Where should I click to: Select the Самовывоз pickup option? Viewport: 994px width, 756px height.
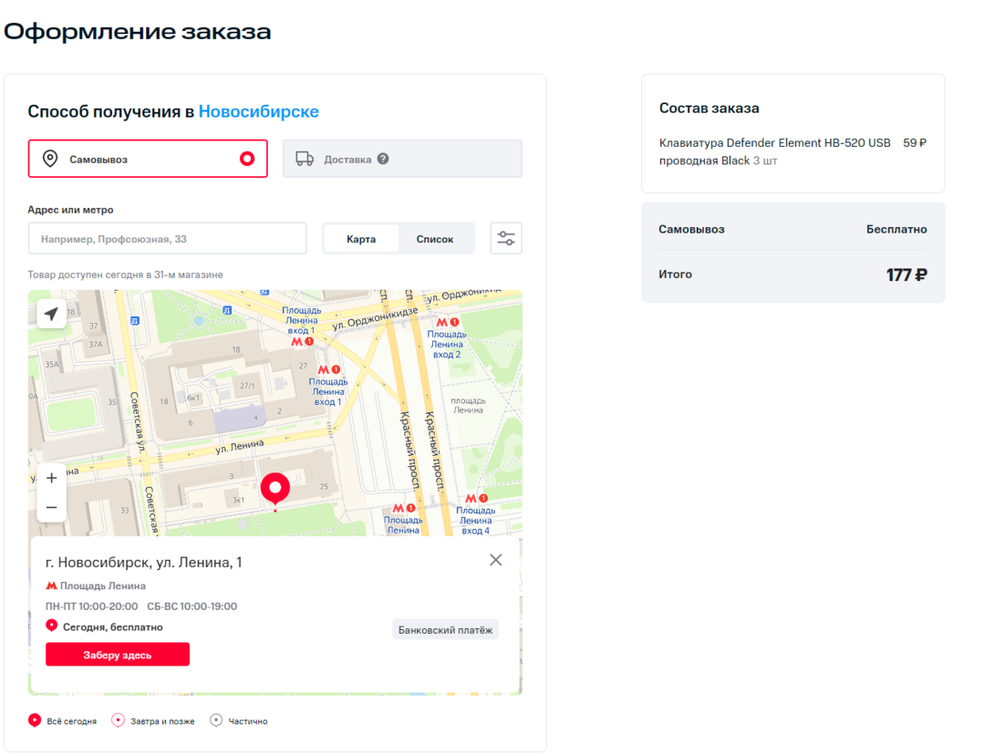(148, 159)
